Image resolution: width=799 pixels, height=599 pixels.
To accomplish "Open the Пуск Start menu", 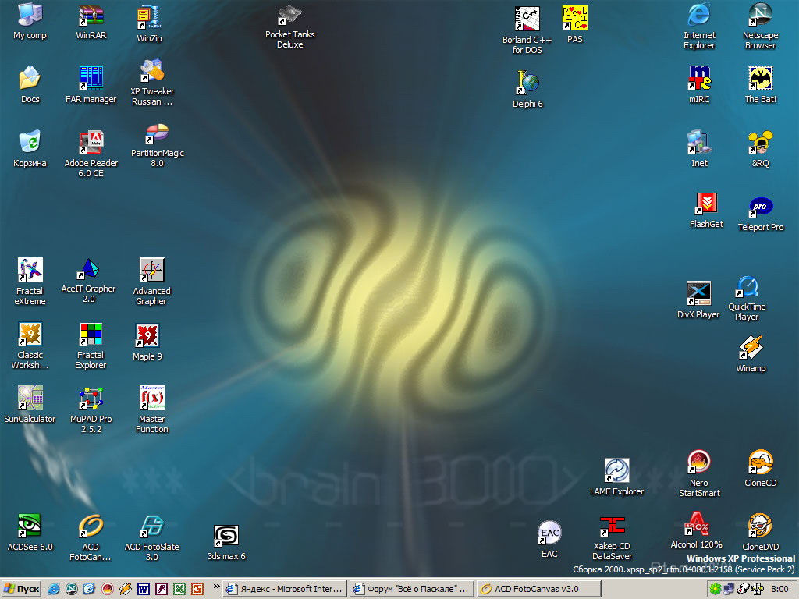I will [x=22, y=589].
